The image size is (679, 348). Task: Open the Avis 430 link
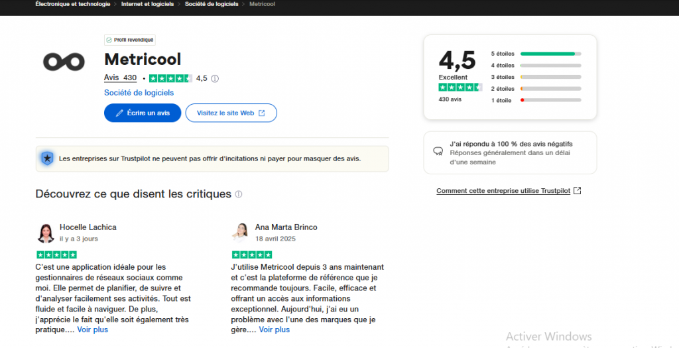(121, 78)
